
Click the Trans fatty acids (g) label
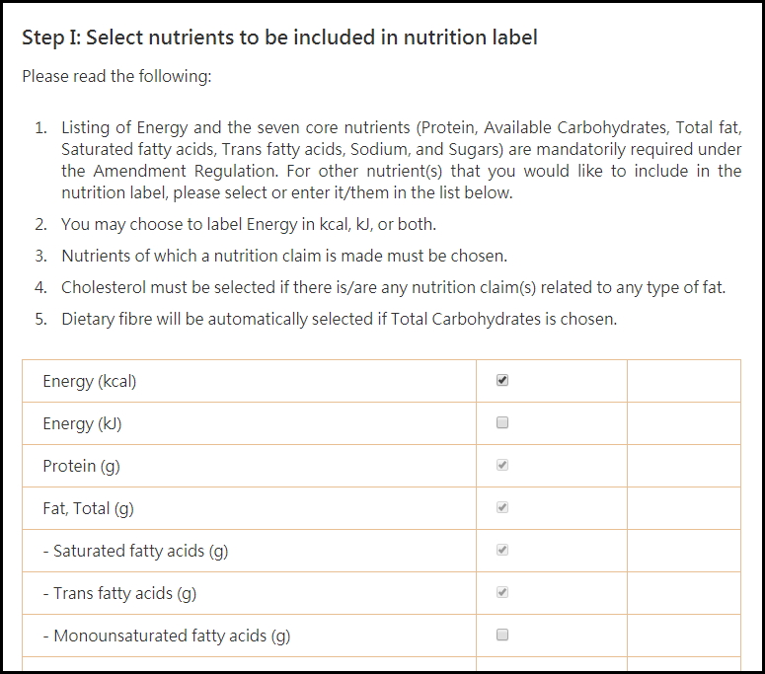click(x=119, y=593)
